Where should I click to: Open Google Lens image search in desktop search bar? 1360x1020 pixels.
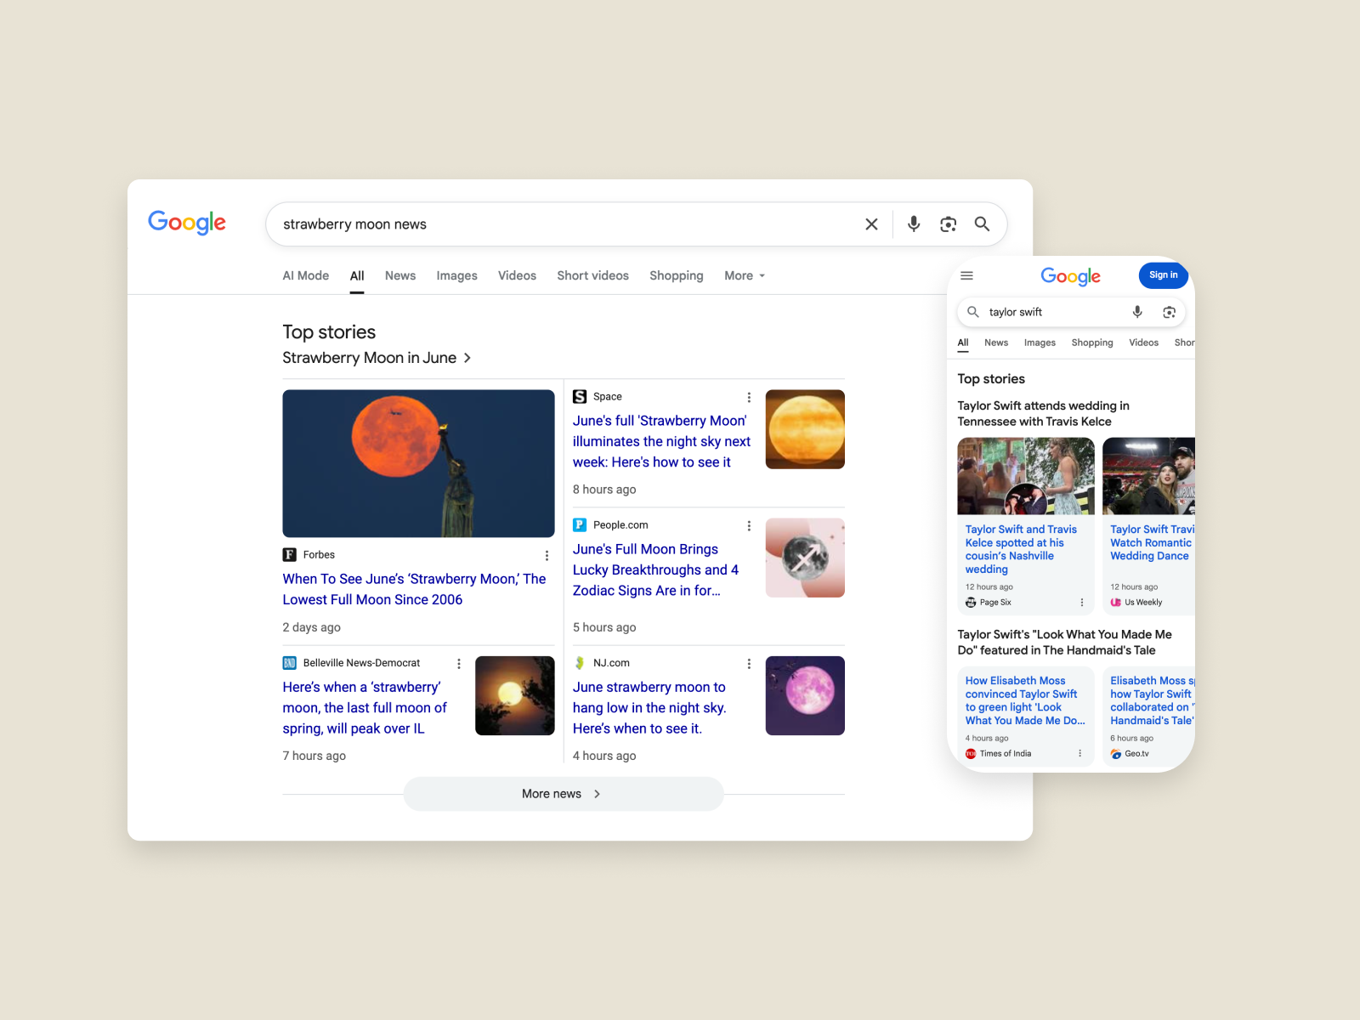pos(948,224)
